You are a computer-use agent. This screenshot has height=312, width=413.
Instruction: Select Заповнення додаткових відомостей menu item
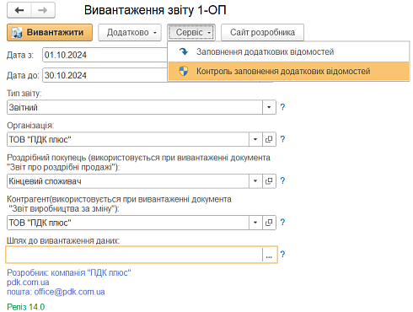click(x=288, y=51)
